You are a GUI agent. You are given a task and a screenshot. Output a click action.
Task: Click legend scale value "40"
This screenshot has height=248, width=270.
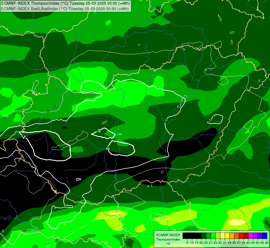pos(248,243)
